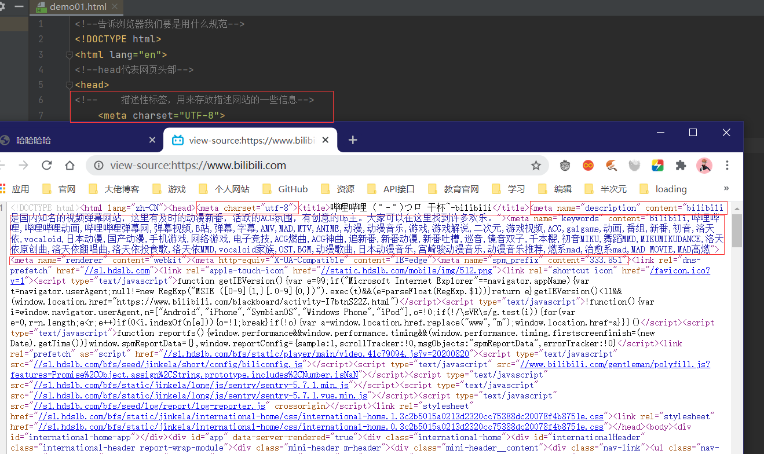Open the 学习 bookmark folder
This screenshot has height=454, width=764.
pyautogui.click(x=508, y=189)
